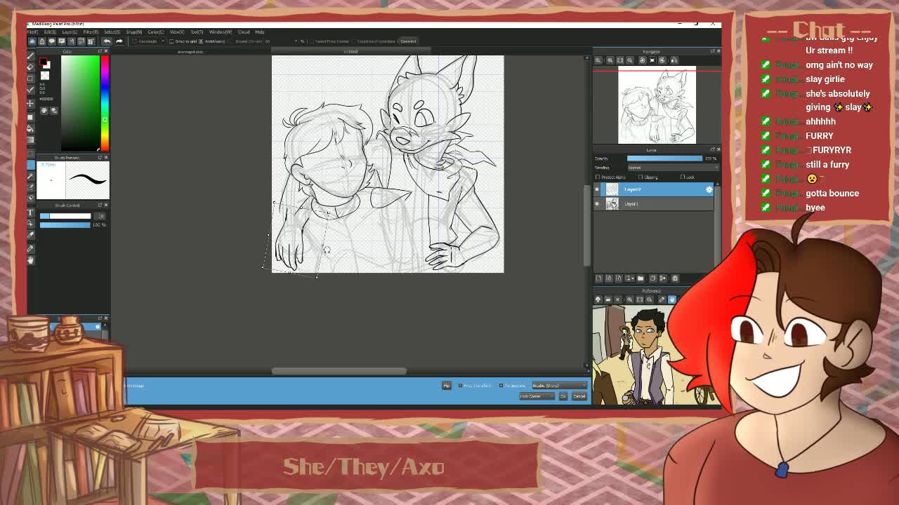Zoom in using the Navigator magnifier plus icon

point(610,60)
